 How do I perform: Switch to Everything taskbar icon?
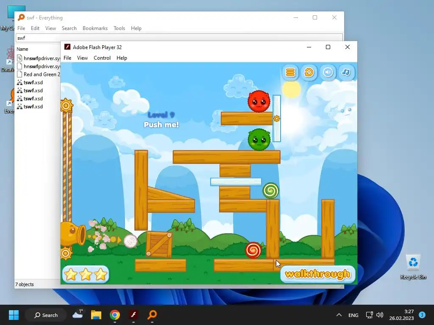point(152,315)
